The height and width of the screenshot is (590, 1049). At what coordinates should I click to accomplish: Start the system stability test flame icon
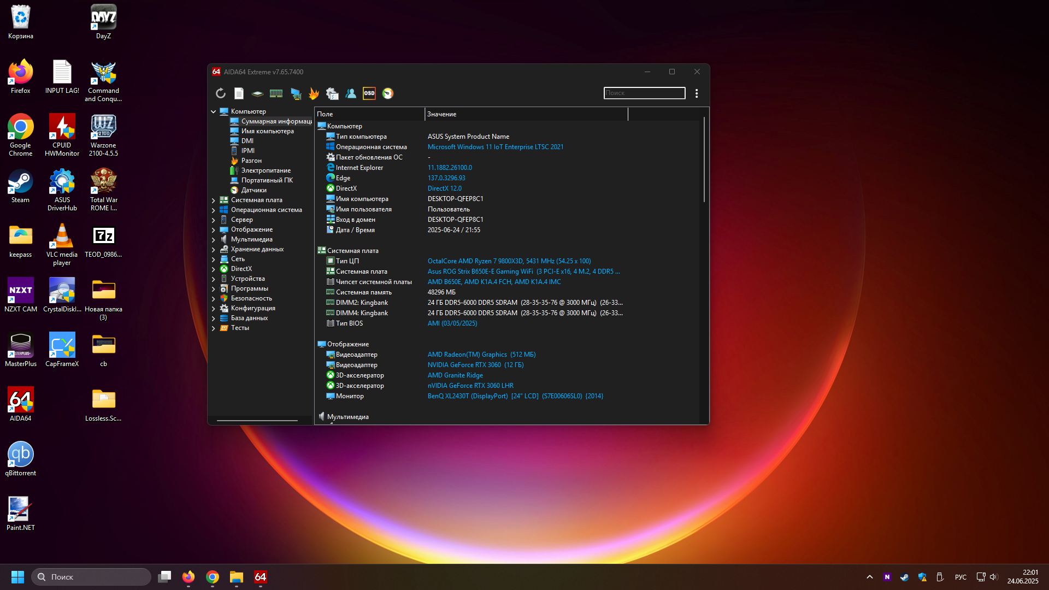pyautogui.click(x=314, y=93)
